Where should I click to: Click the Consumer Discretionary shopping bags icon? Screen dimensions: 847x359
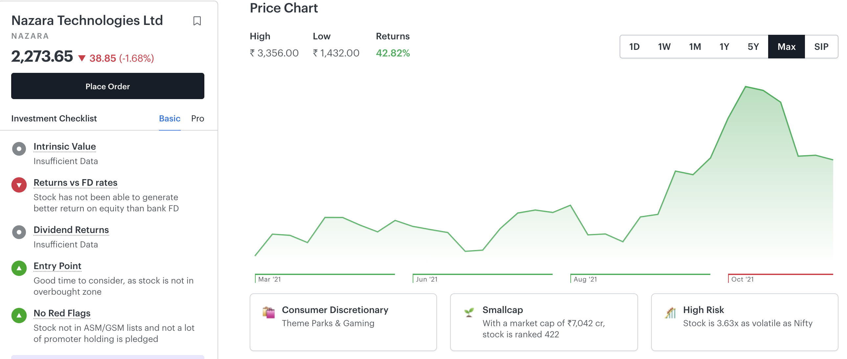point(269,312)
